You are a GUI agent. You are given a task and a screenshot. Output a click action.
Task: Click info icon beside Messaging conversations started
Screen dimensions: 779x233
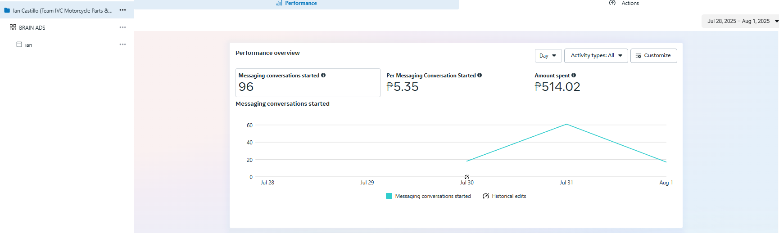[323, 76]
